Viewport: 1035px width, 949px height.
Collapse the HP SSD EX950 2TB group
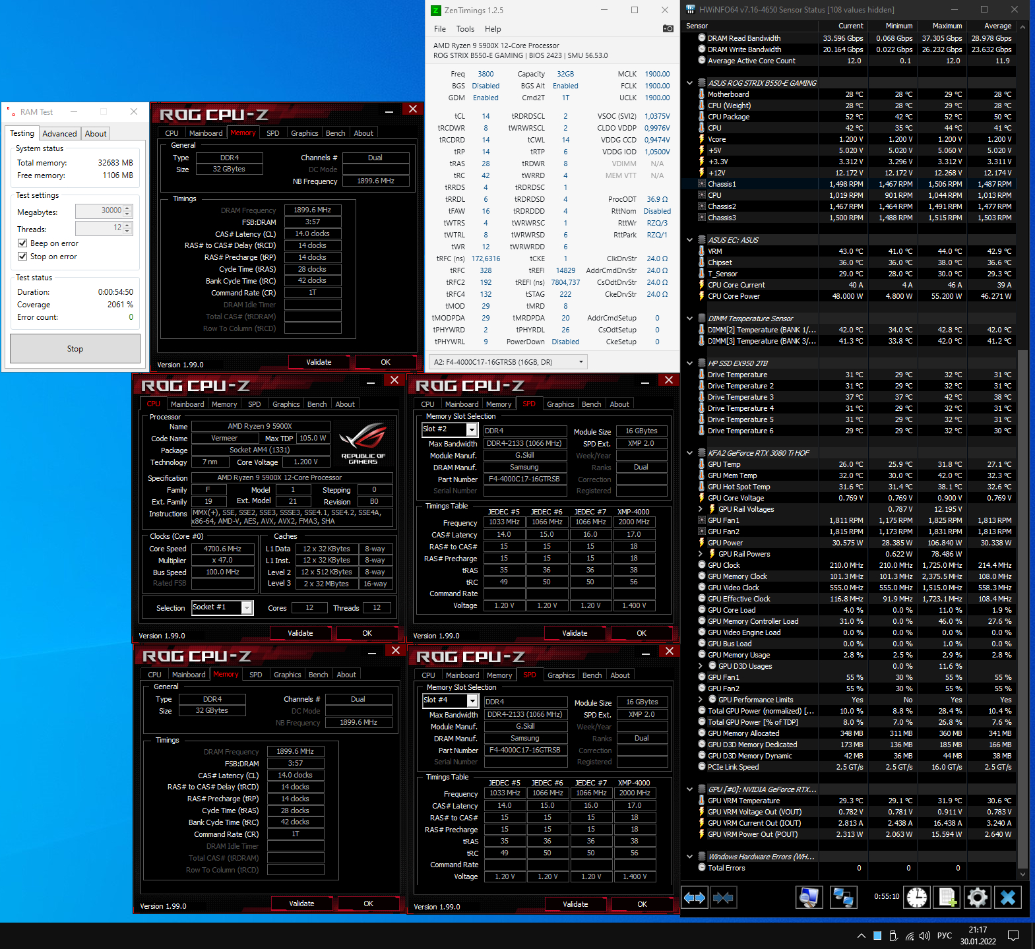(x=690, y=363)
